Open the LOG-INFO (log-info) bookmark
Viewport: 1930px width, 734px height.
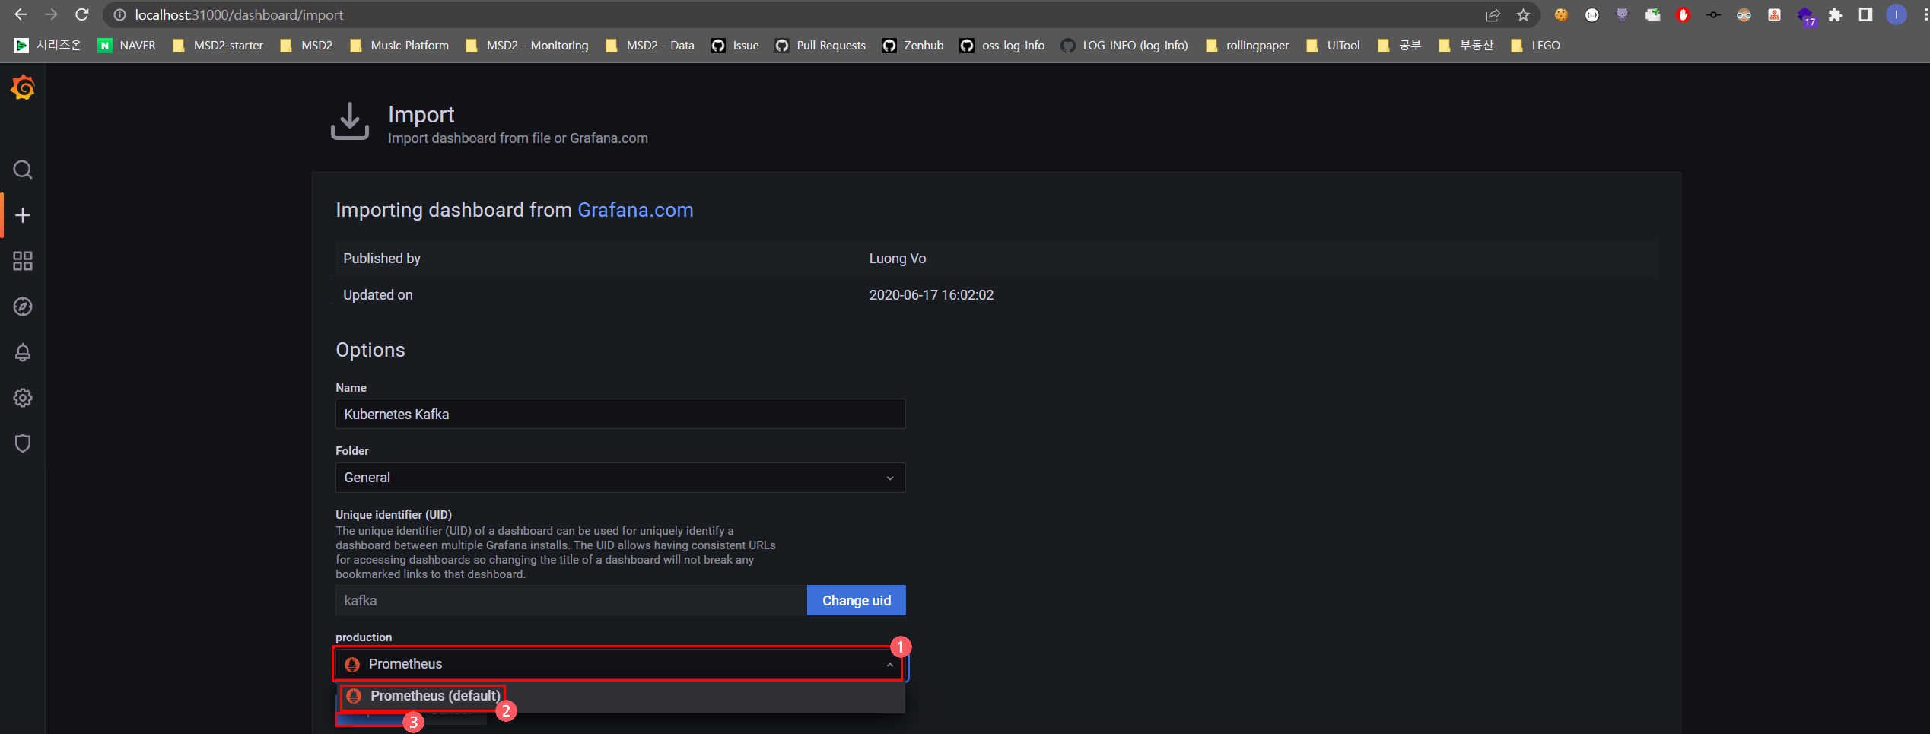tap(1124, 46)
